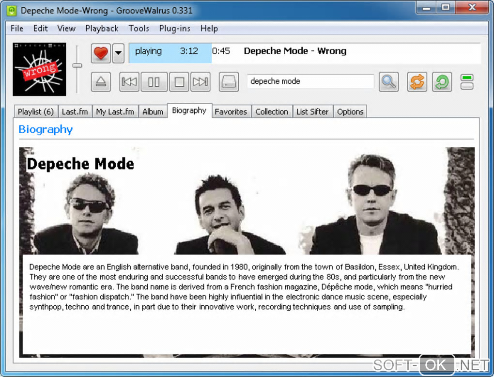This screenshot has height=377, width=494.
Task: Pause the current song
Action: click(154, 82)
